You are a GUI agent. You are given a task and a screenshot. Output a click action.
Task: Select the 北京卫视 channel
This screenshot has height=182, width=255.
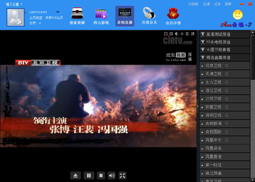(225, 66)
